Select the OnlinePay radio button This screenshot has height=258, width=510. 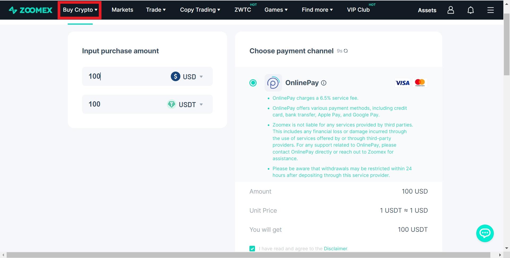(253, 83)
